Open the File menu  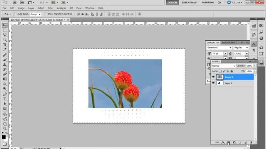[x=5, y=8]
